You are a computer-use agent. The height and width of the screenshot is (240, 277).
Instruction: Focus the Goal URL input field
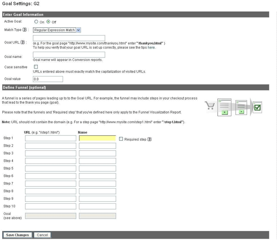tap(69, 38)
